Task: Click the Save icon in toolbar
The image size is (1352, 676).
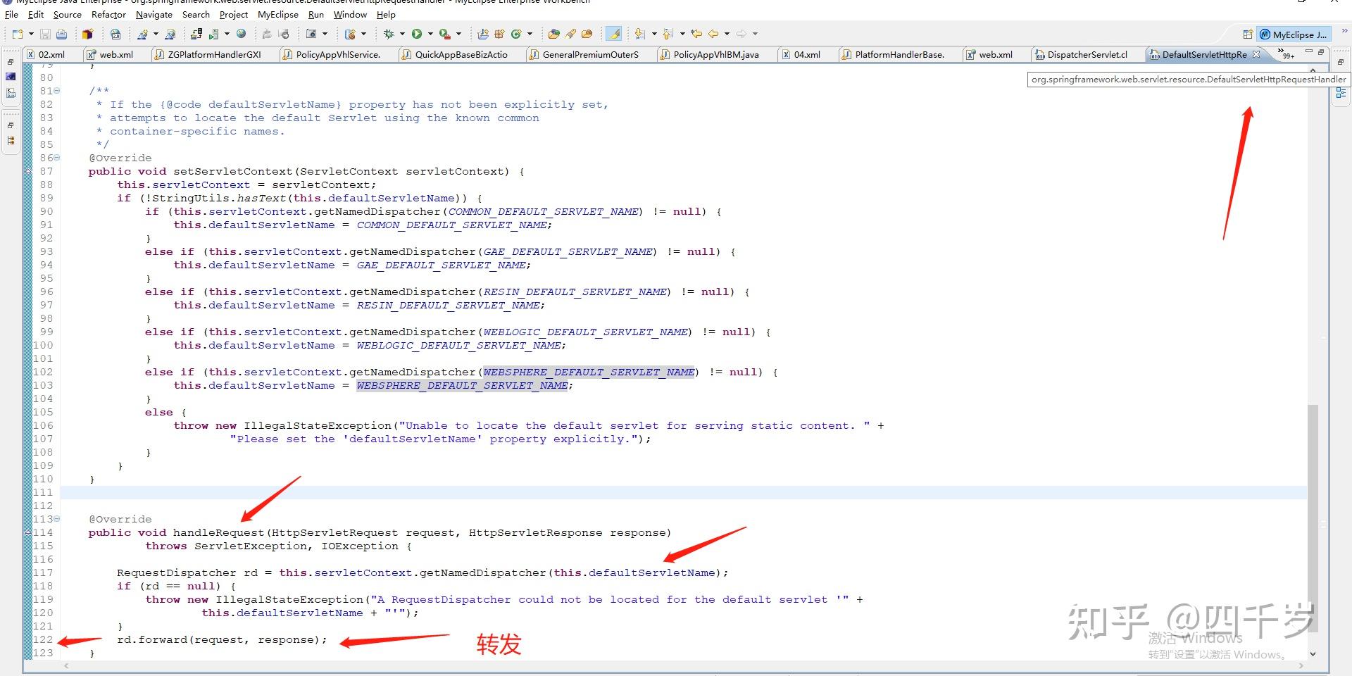Action: (x=45, y=34)
